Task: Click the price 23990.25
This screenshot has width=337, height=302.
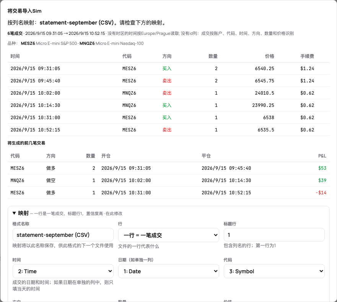Action: [x=263, y=105]
